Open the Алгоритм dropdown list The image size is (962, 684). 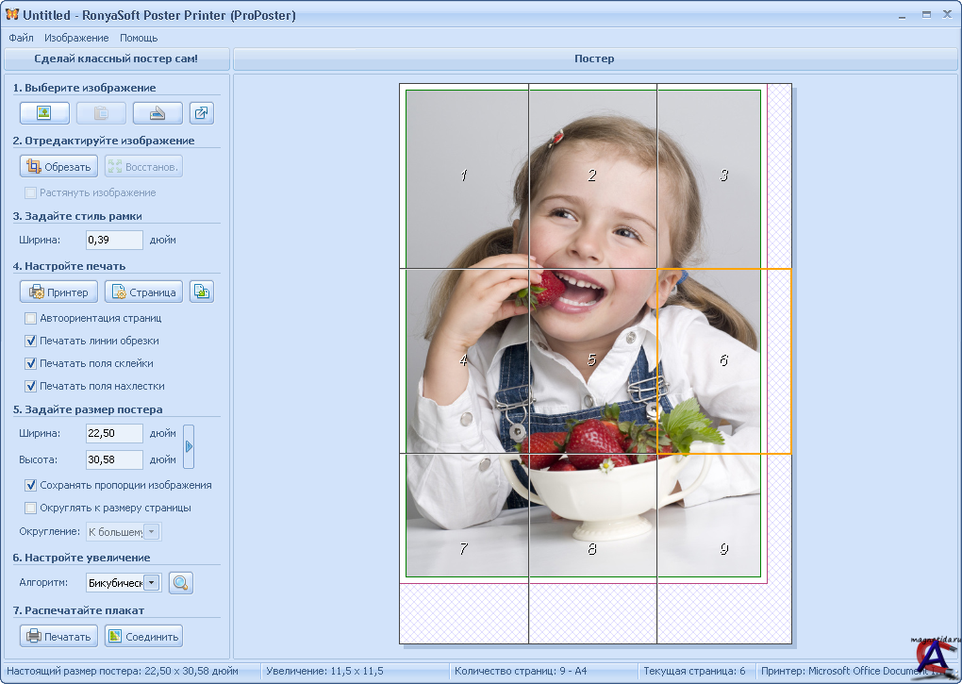click(x=152, y=583)
